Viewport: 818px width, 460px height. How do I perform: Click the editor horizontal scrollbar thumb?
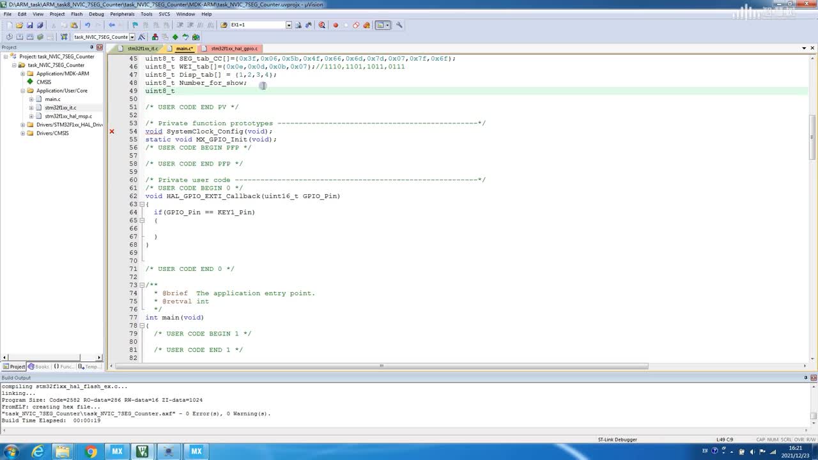(382, 366)
